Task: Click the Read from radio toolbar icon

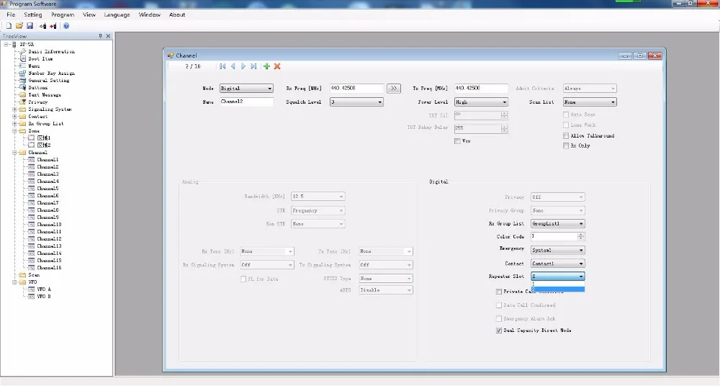Action: 42,26
